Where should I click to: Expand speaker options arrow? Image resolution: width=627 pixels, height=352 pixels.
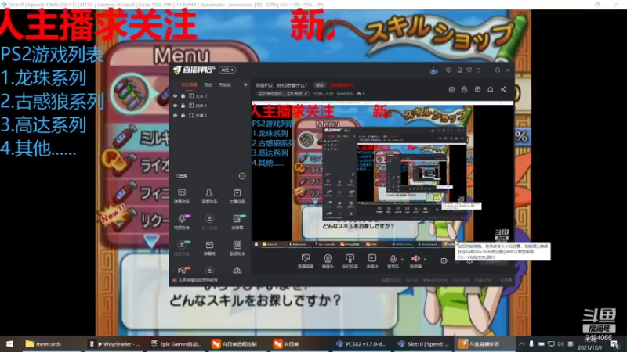(425, 260)
